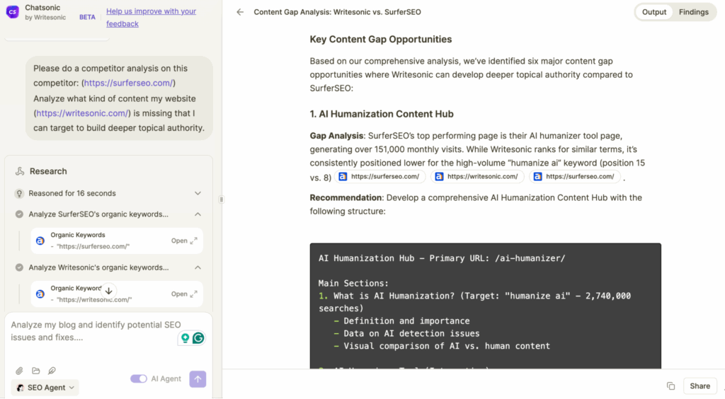Click checkmark icon for Analyze SurferSEO's organic keywords
Screen dimensions: 725x399
pos(19,214)
